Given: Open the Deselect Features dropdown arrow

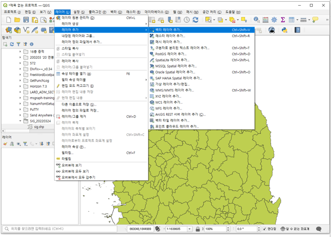Looking at the screenshot, I should point(238,20).
